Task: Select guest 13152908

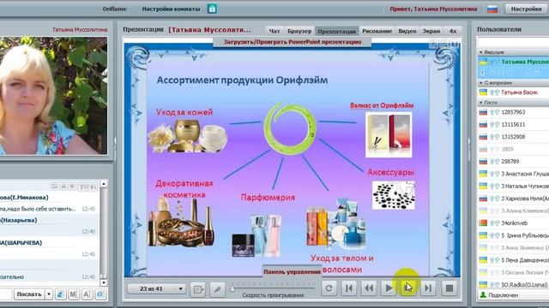Action: 513,137
